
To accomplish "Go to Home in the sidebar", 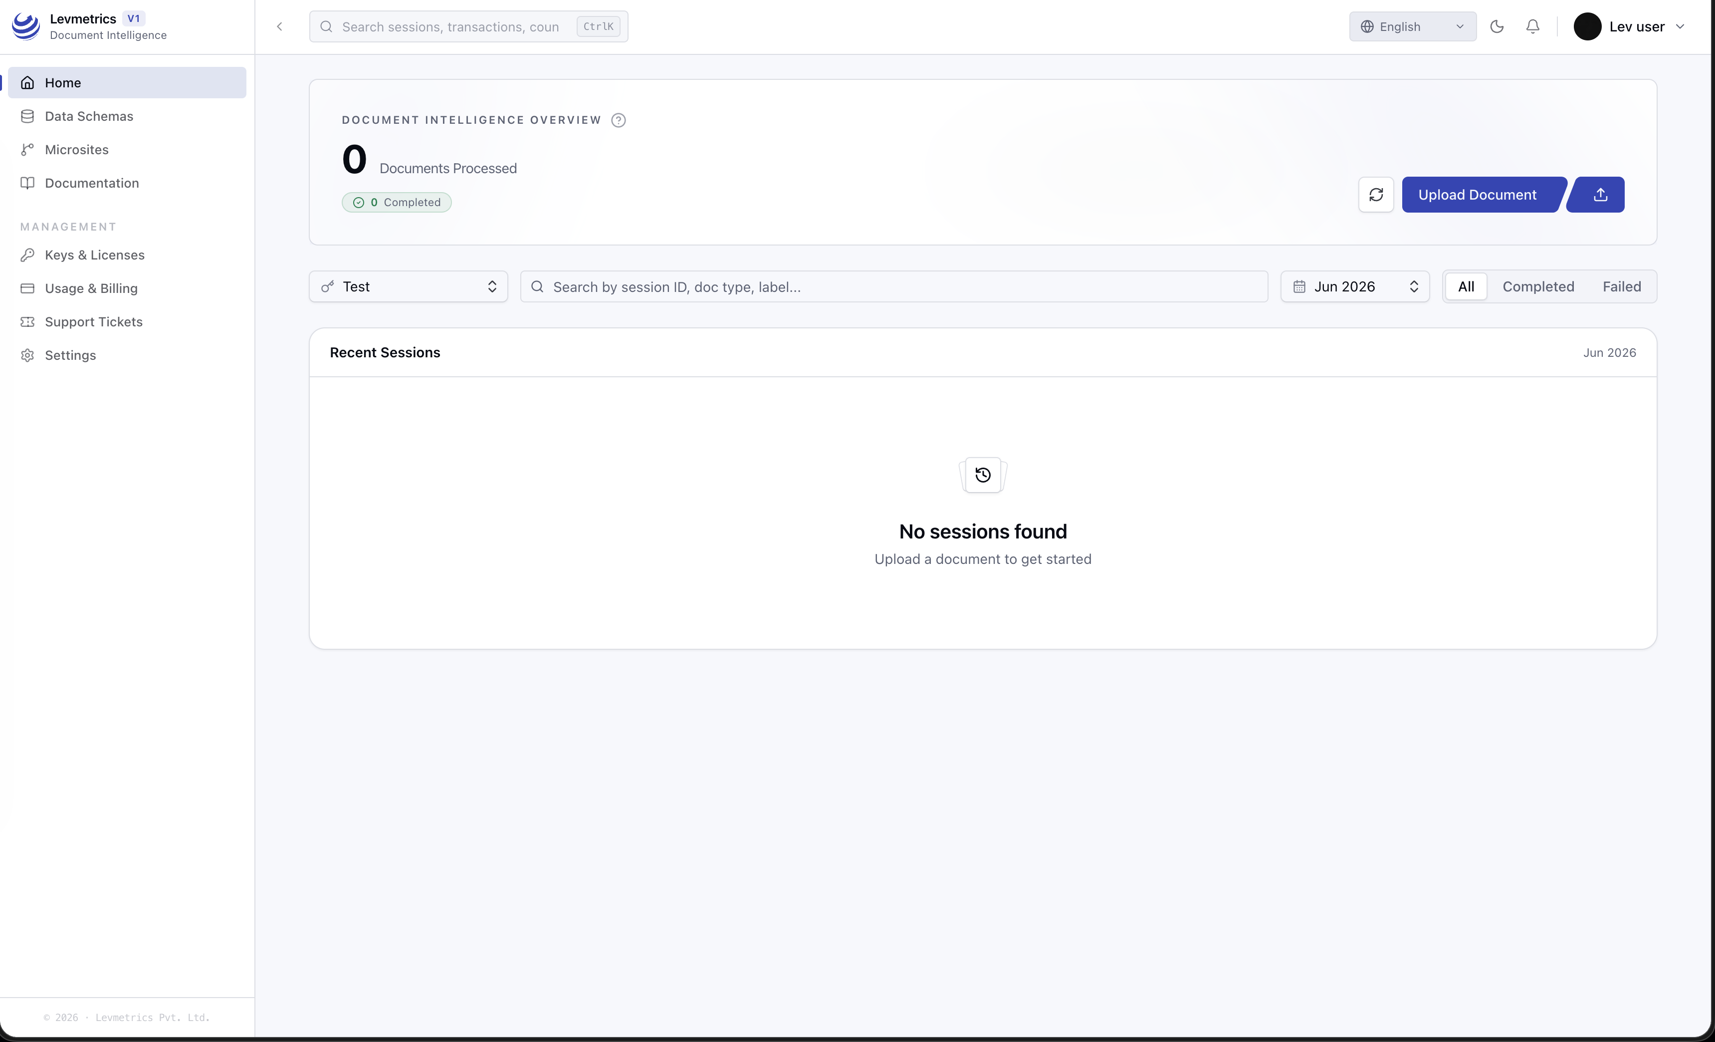I will pos(127,83).
